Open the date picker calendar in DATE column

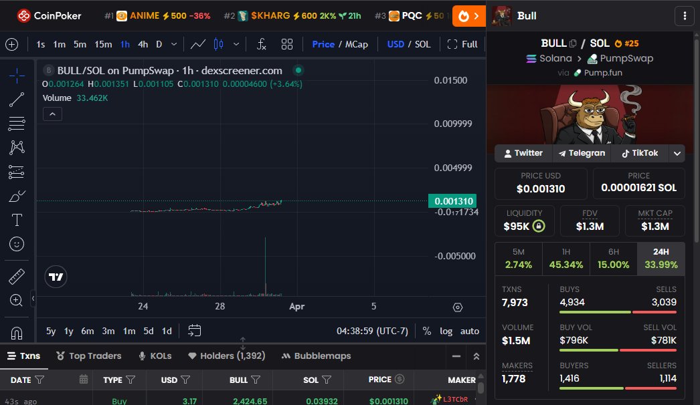(x=84, y=380)
